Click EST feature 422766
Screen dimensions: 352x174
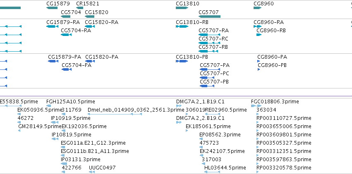pos(63,172)
